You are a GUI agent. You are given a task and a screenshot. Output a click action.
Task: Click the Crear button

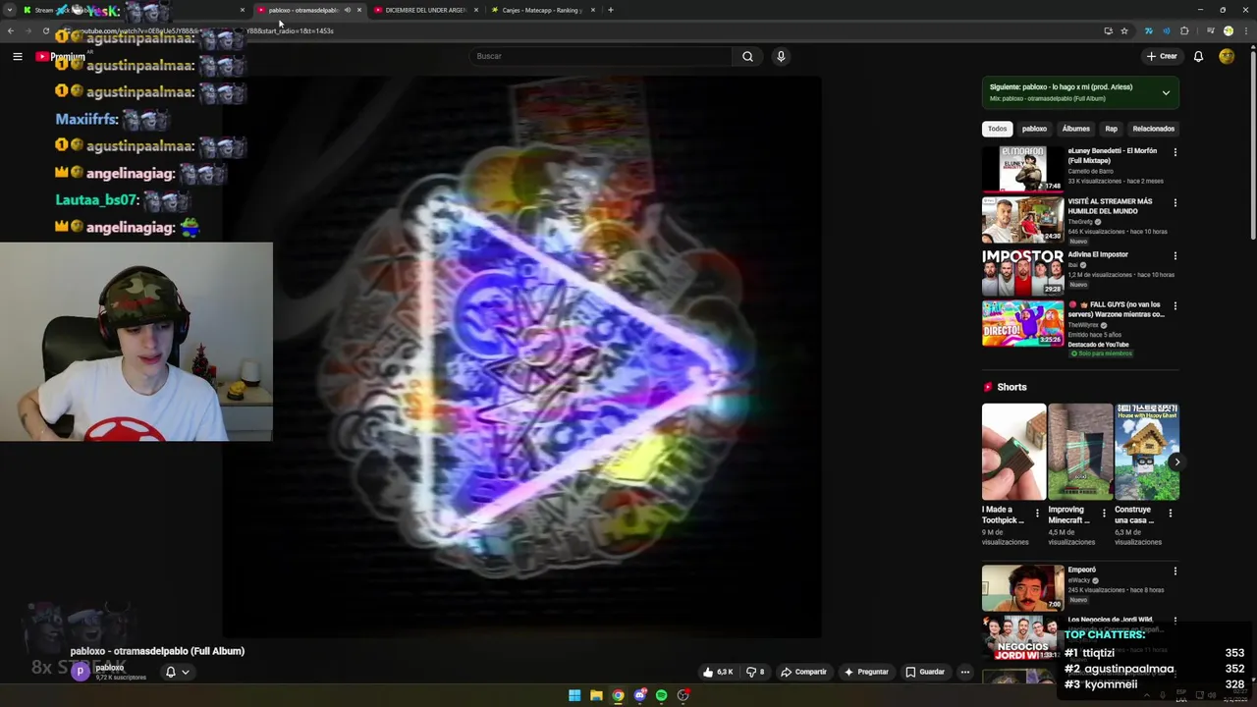pos(1162,56)
